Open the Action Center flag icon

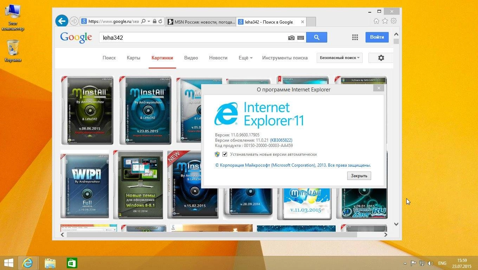click(414, 263)
